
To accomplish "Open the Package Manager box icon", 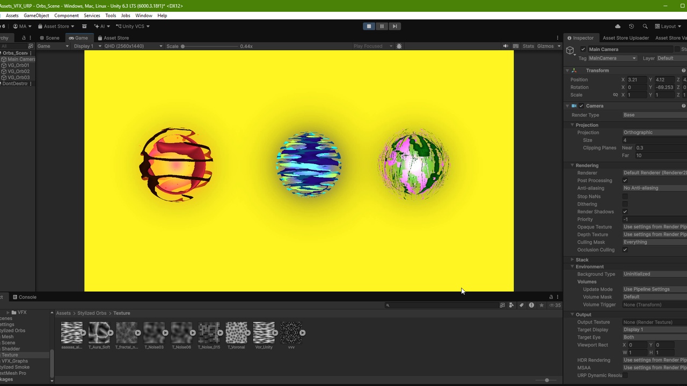I will [84, 26].
